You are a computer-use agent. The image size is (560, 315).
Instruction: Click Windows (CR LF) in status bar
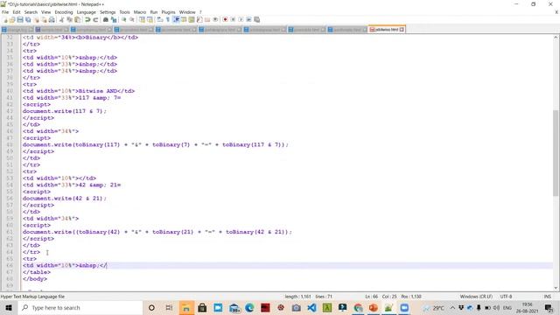476,297
